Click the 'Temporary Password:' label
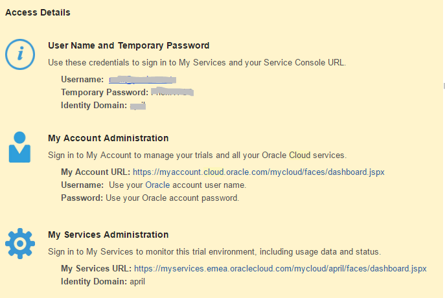This screenshot has width=445, height=298. pos(104,92)
